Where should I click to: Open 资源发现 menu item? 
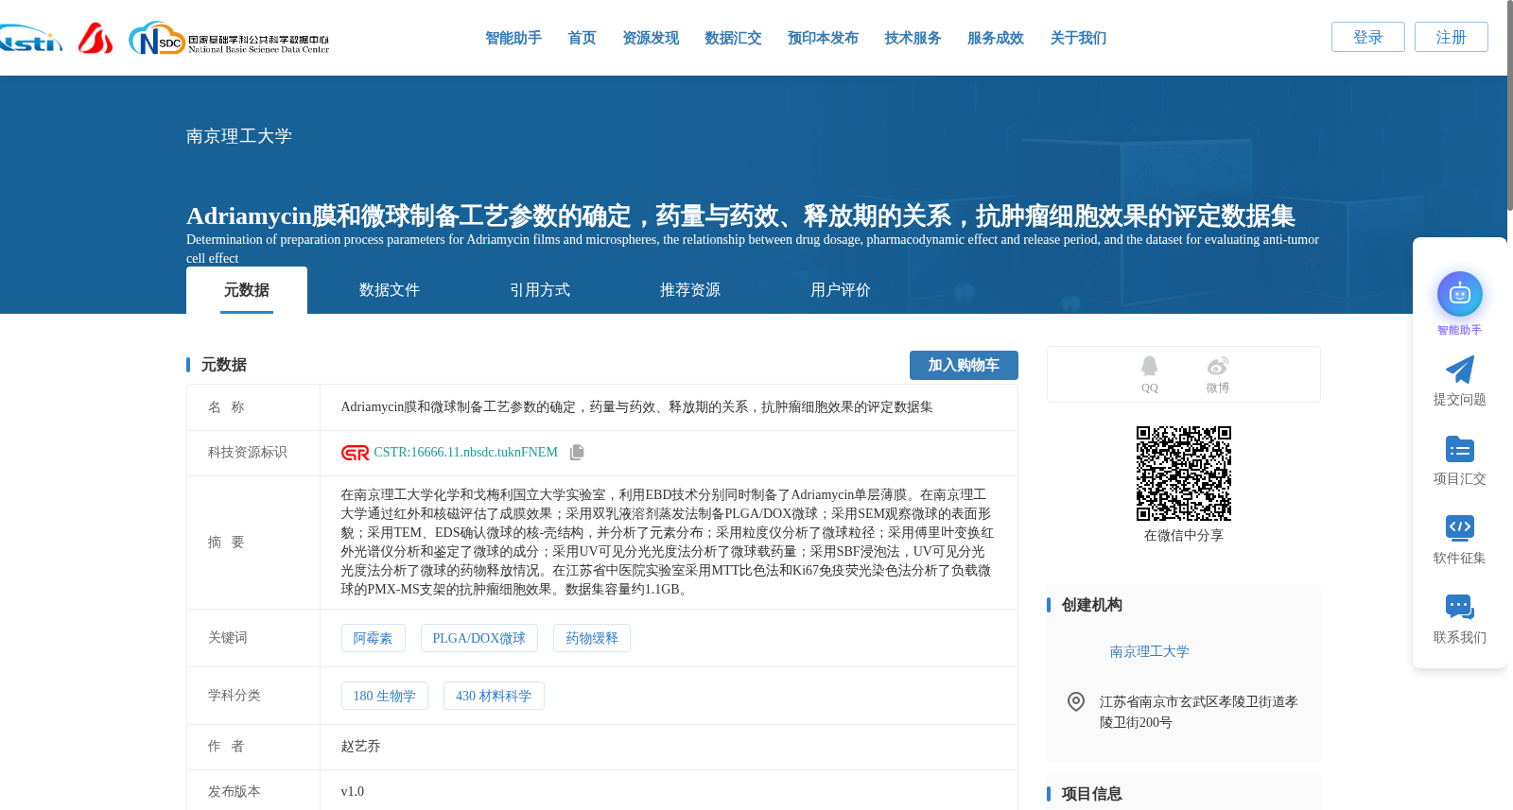pyautogui.click(x=651, y=38)
